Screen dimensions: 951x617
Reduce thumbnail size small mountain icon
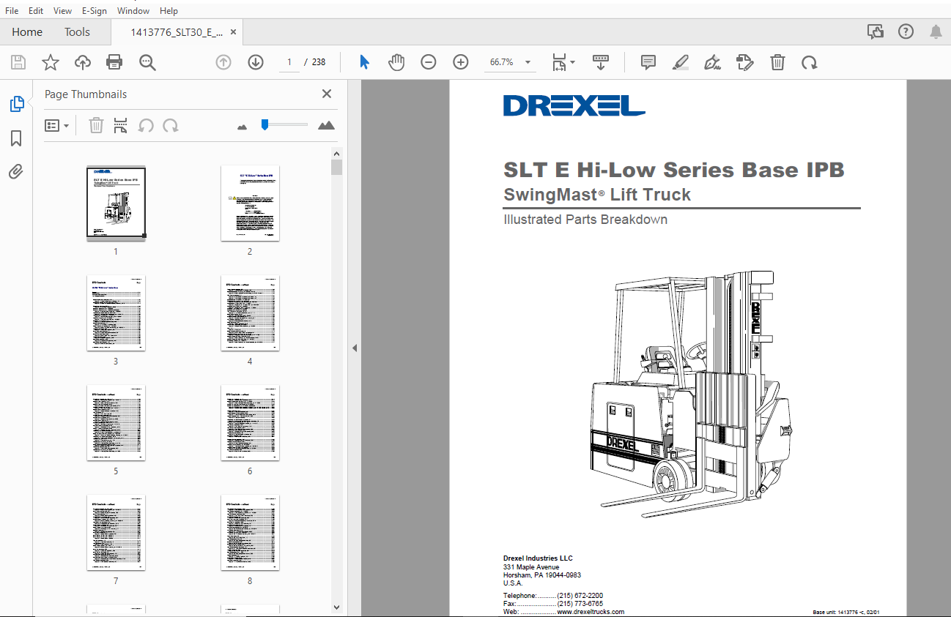[243, 127]
